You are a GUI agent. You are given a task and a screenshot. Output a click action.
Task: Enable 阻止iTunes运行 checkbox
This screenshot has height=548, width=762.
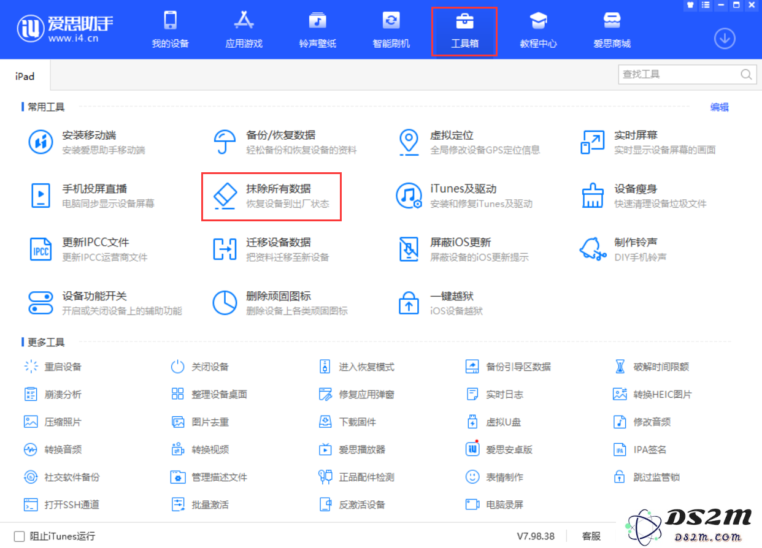coord(19,536)
